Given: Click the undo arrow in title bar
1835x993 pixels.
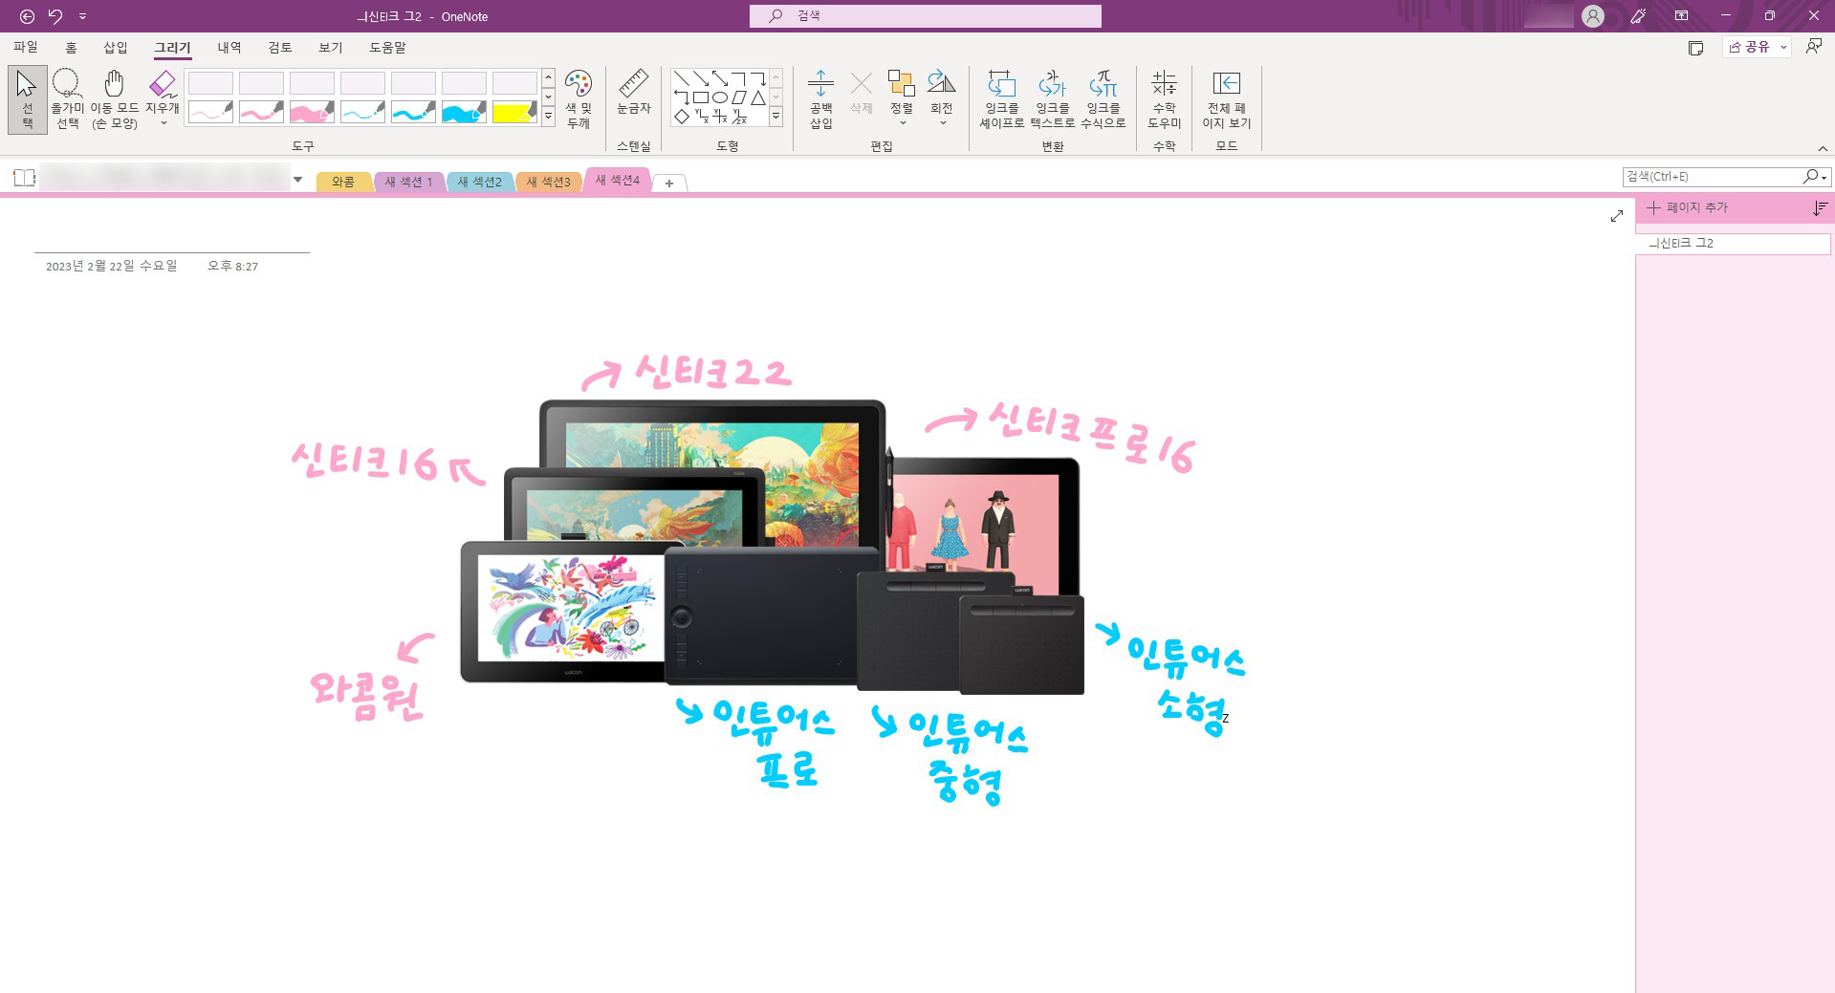Looking at the screenshot, I should (55, 16).
